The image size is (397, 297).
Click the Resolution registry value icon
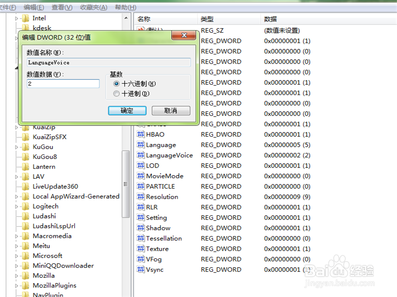coord(142,197)
